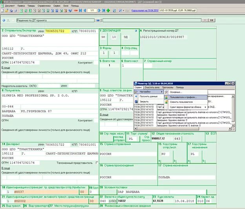Toggle the Таможенный представитель checkbox
The width and height of the screenshot is (245, 209).
[97, 163]
